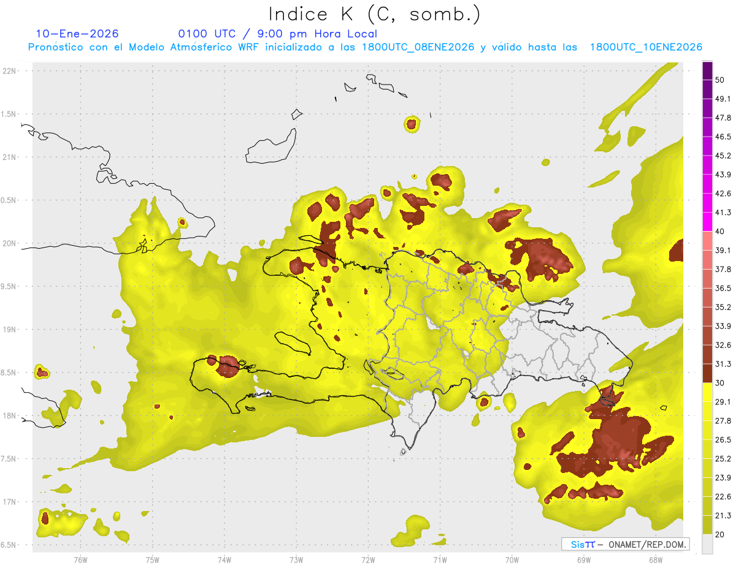Click the '43.9' color scale label
Image resolution: width=736 pixels, height=568 pixels.
(723, 175)
